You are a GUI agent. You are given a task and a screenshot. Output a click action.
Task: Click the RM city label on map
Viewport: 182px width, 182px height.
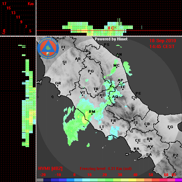pyautogui.click(x=92, y=112)
